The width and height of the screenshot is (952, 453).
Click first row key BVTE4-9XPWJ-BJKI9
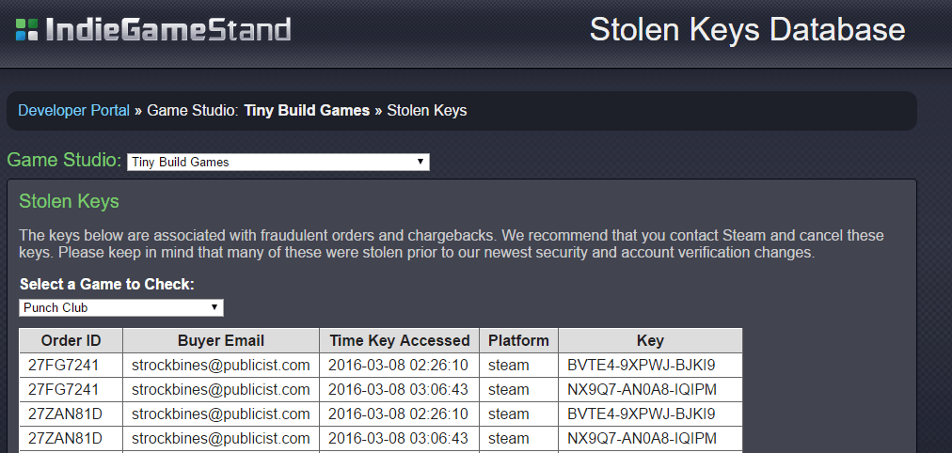point(642,365)
